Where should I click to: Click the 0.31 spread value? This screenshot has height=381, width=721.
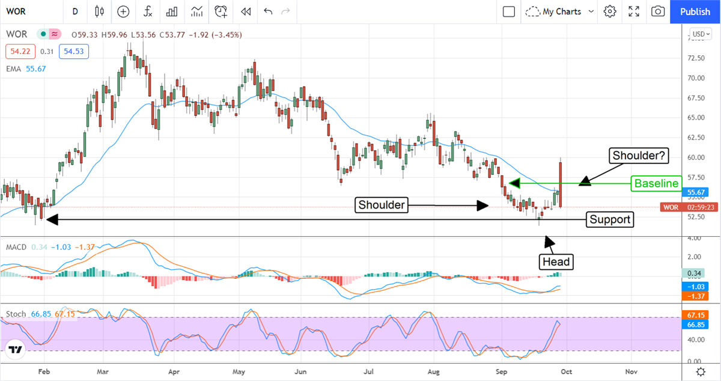coord(46,52)
